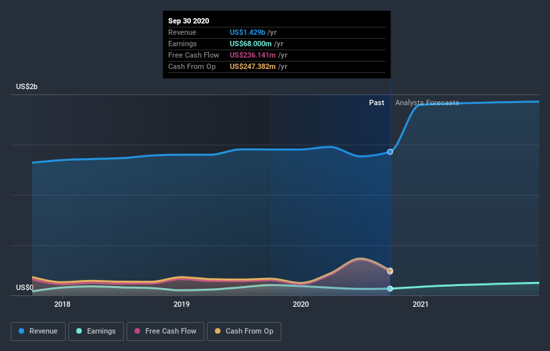Click the Analysts Forecasts label
This screenshot has width=550, height=351.
tap(427, 102)
